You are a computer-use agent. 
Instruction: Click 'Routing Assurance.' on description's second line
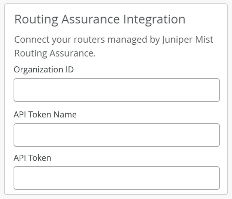tap(55, 53)
